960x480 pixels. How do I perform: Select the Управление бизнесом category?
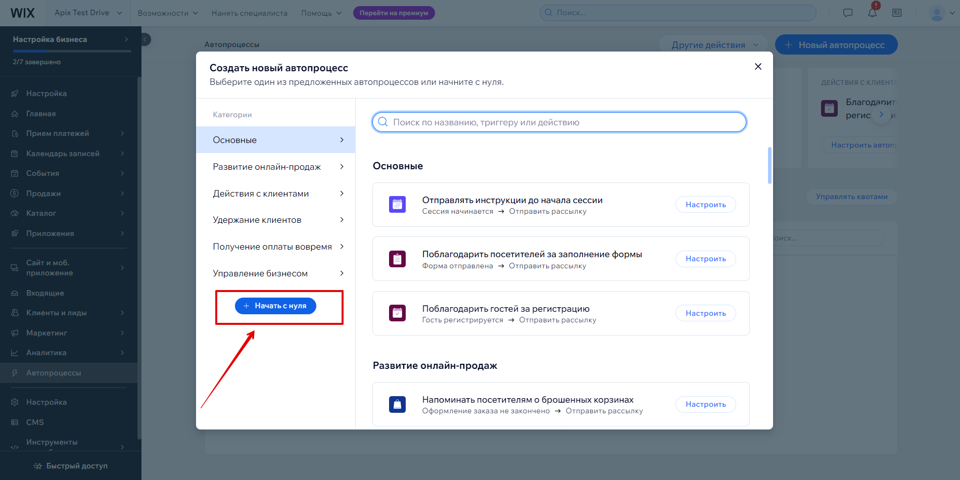[276, 273]
